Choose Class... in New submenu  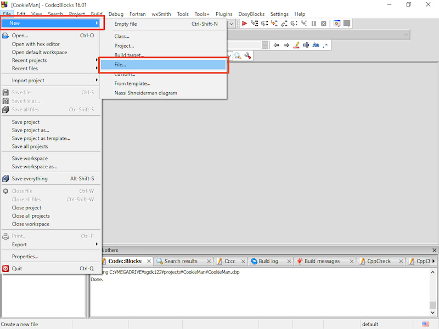tap(163, 36)
